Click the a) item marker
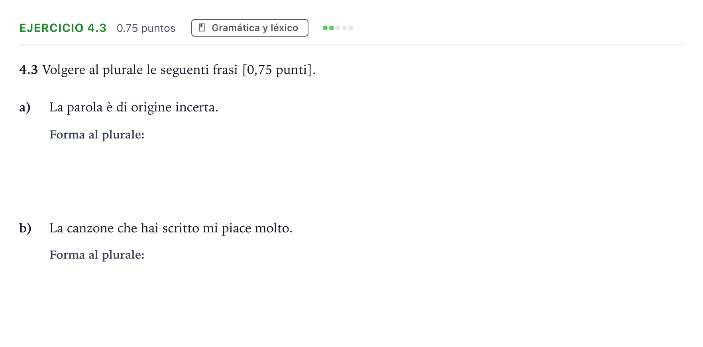 (25, 107)
